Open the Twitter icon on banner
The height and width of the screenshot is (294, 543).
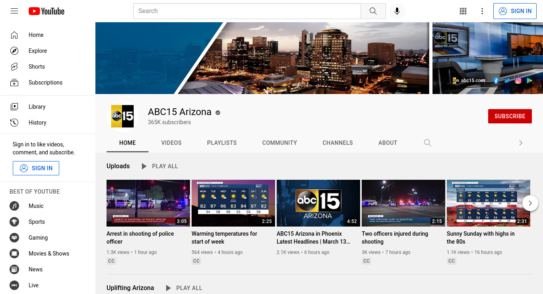(507, 81)
